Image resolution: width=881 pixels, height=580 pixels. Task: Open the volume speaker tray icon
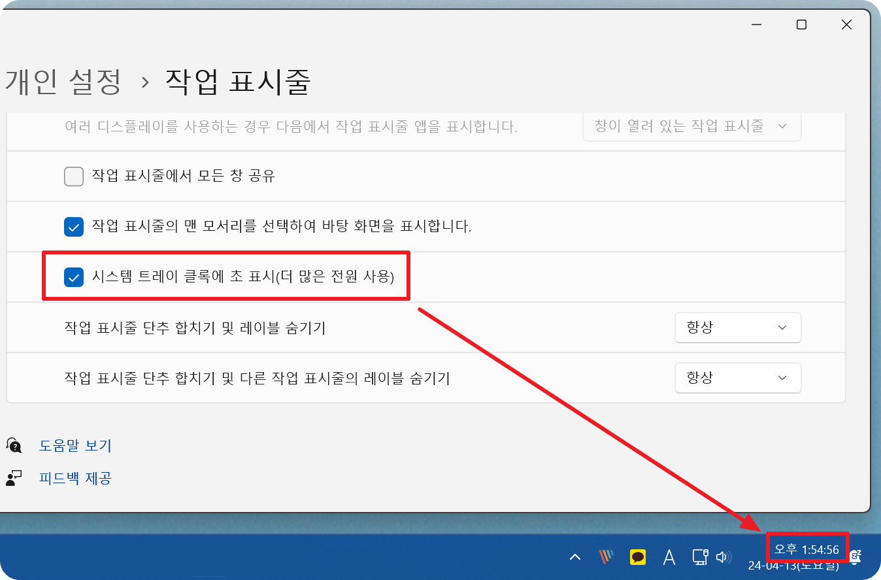tap(722, 557)
